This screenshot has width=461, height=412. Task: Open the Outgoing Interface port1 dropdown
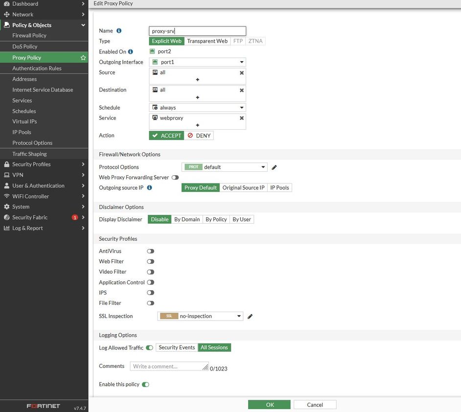pos(197,62)
